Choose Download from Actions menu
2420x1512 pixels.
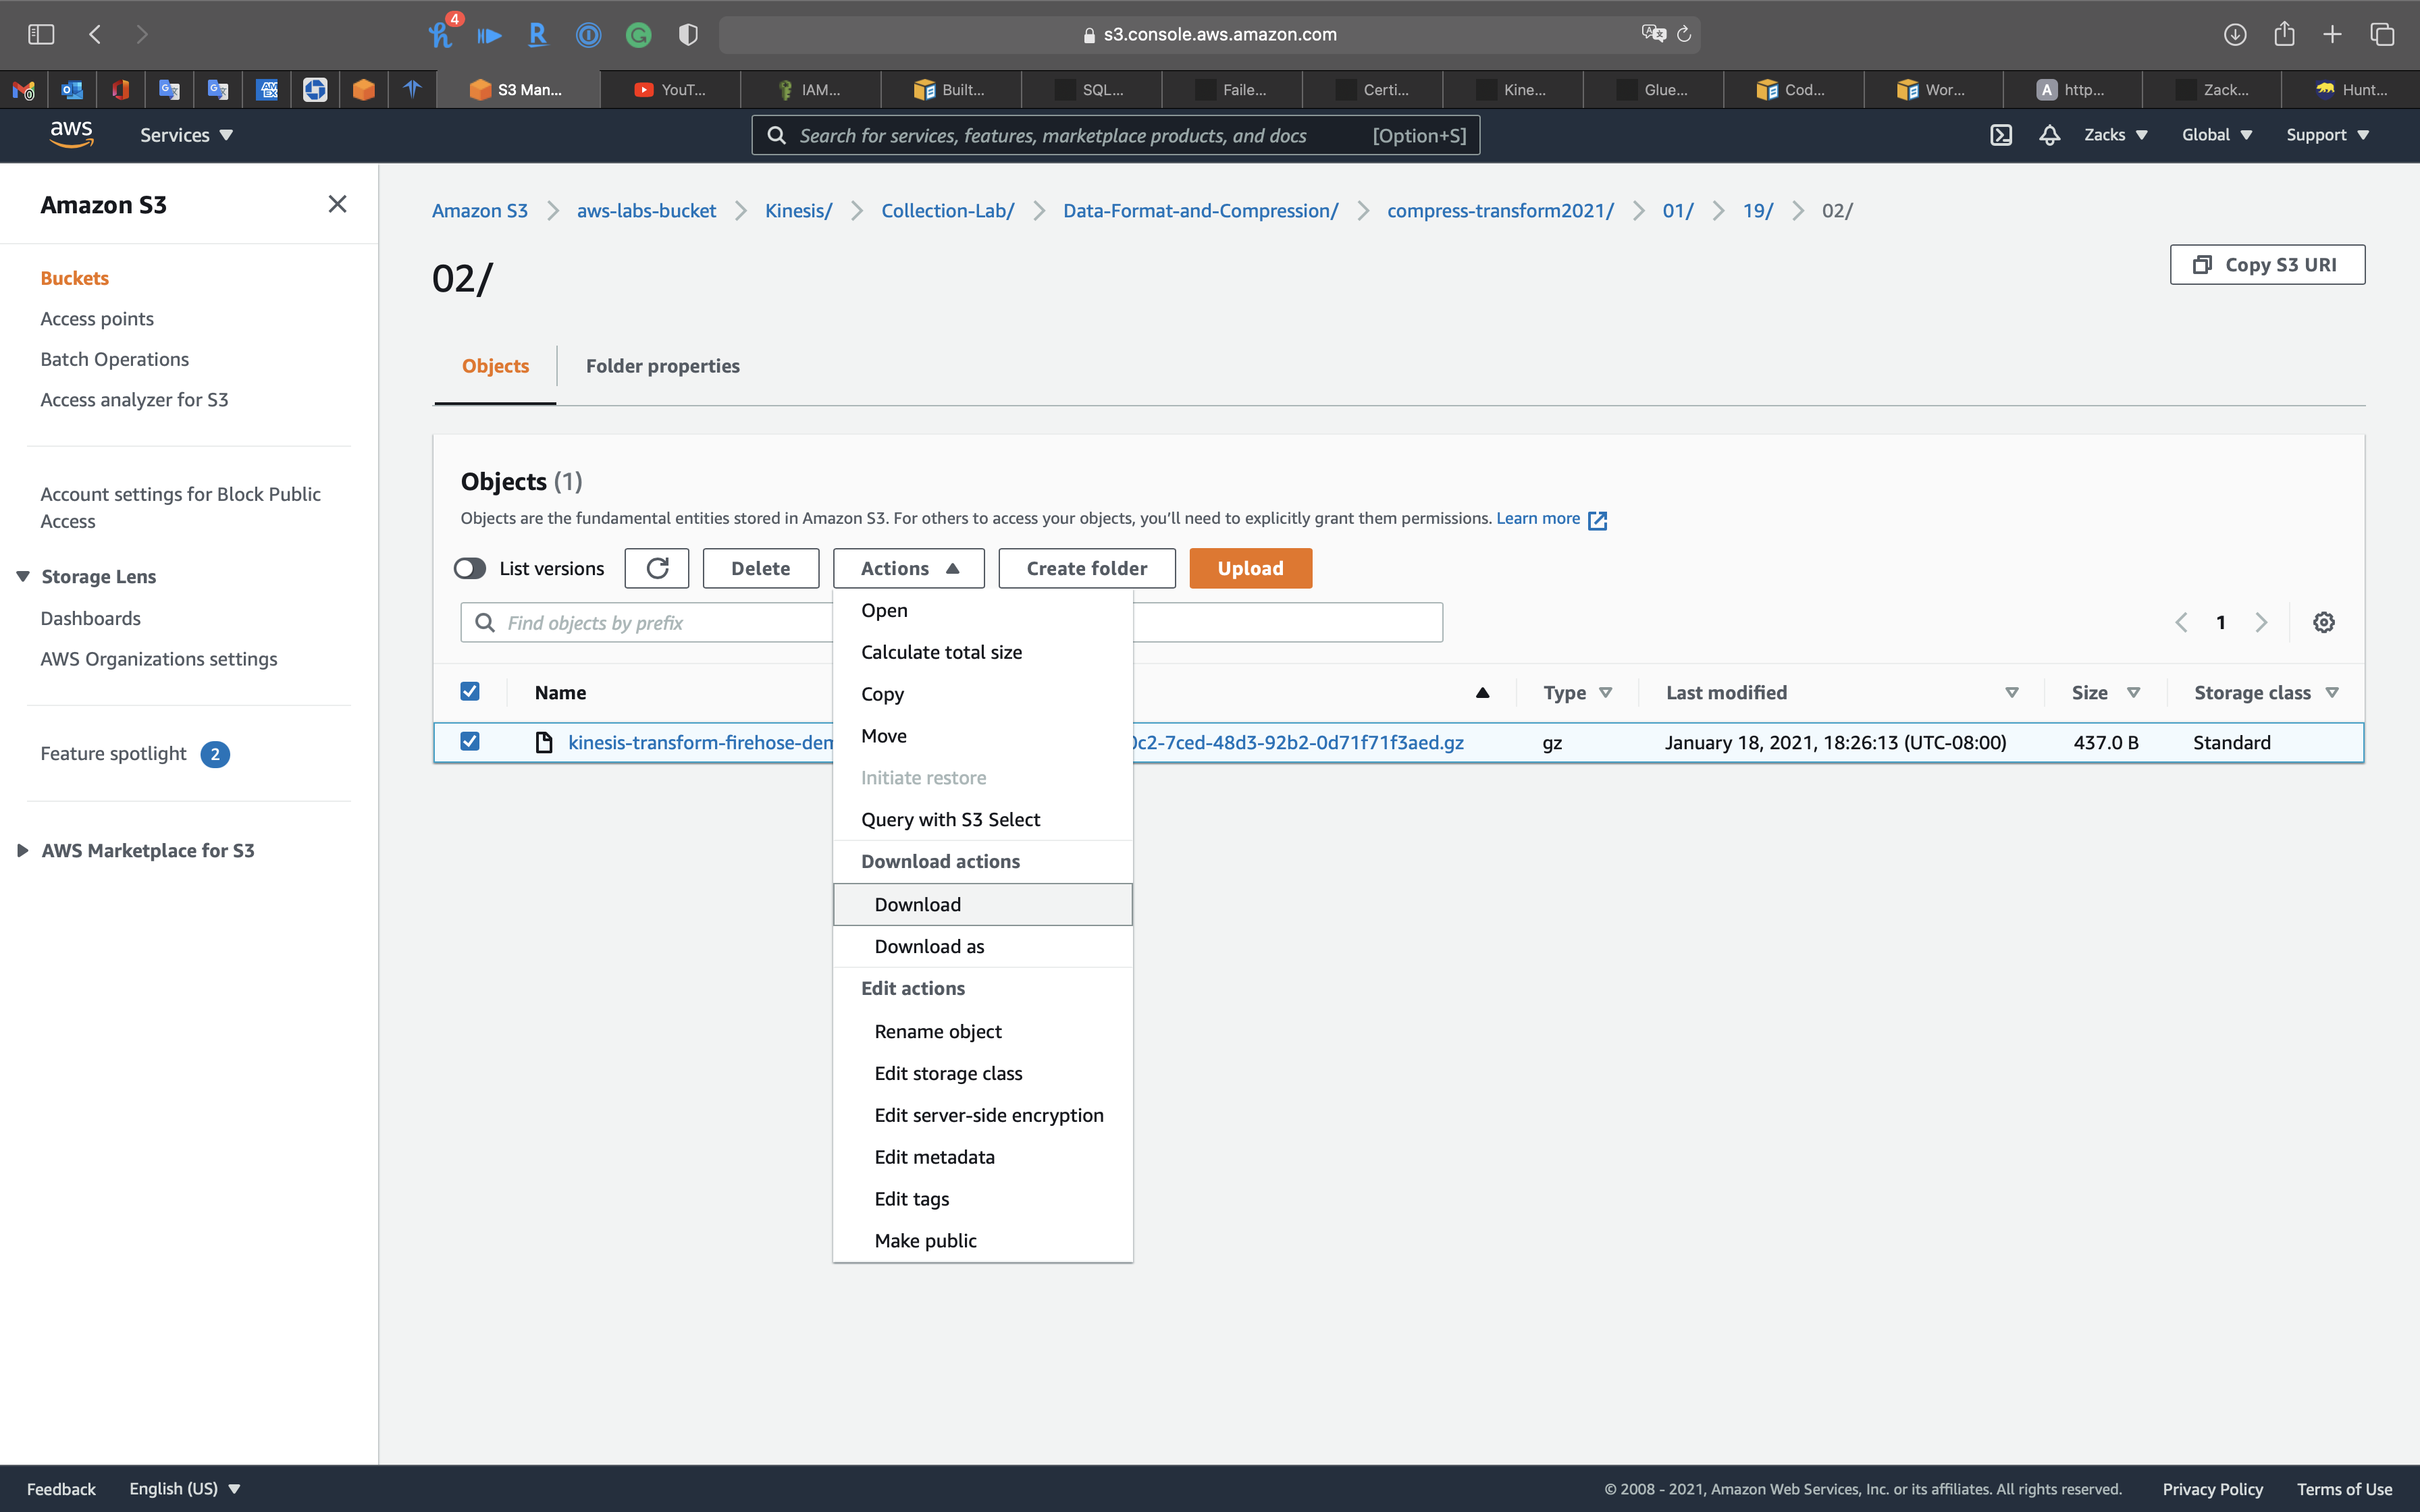917,904
